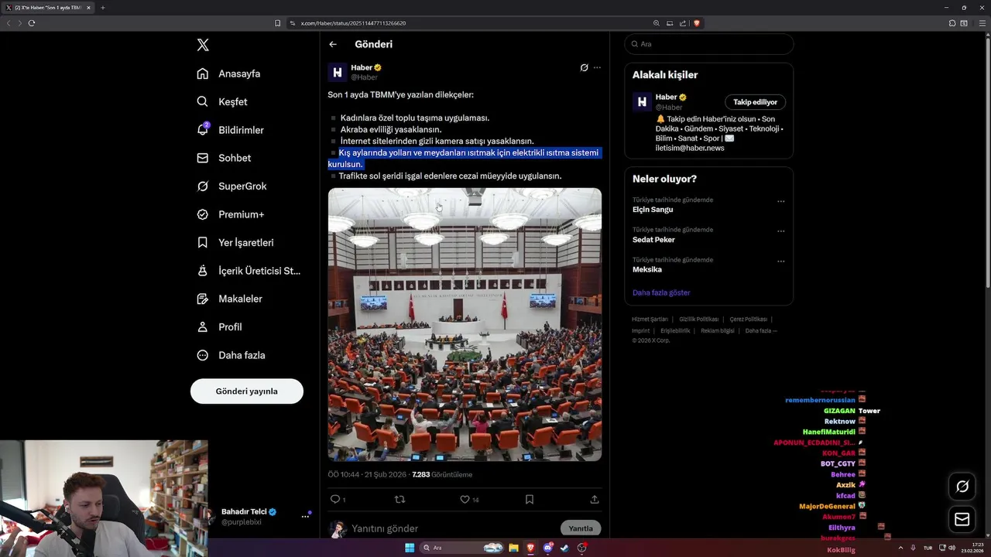
Task: Open Profil page
Action: pyautogui.click(x=219, y=326)
